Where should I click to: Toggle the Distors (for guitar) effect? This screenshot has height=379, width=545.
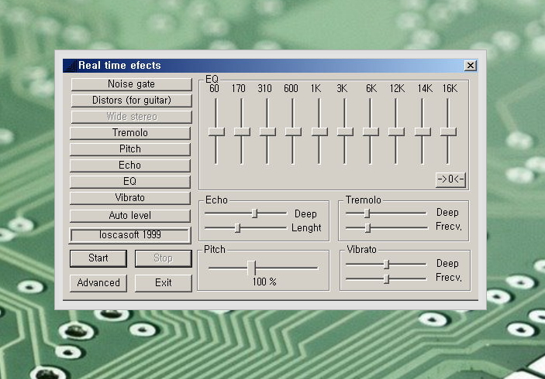tap(131, 101)
